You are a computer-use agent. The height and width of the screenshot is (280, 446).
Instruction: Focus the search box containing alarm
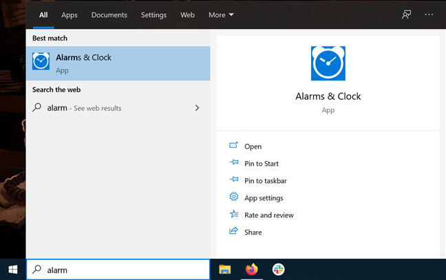pyautogui.click(x=118, y=270)
